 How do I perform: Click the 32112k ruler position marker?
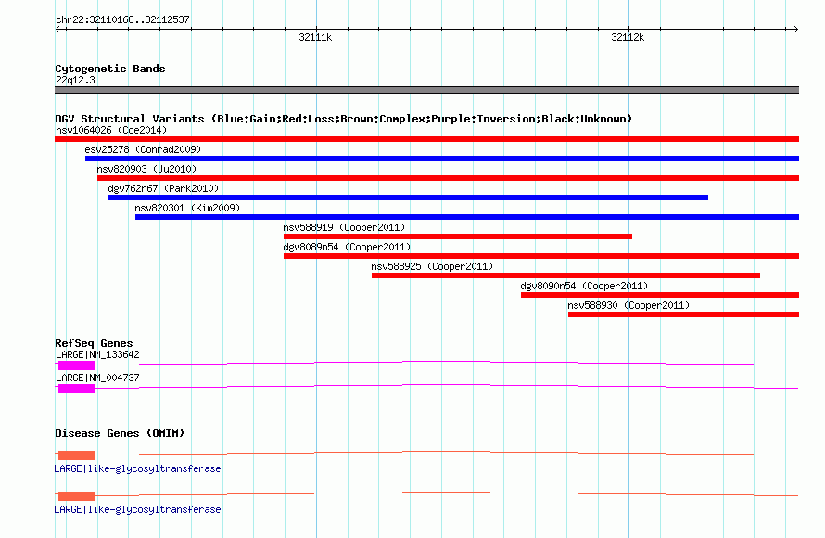pyautogui.click(x=628, y=37)
